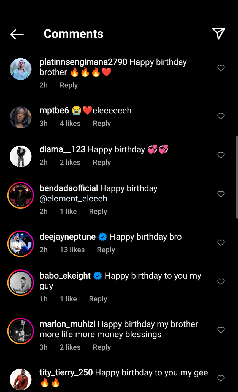Image resolution: width=238 pixels, height=392 pixels.
Task: Open the share/send paper plane icon
Action: click(219, 34)
